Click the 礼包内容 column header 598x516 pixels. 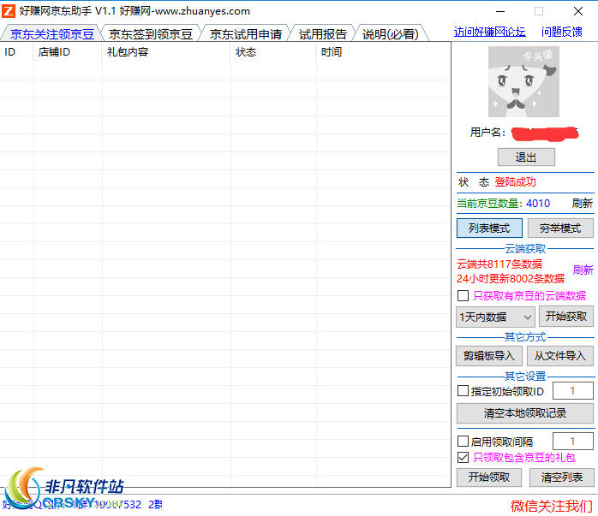click(x=166, y=52)
